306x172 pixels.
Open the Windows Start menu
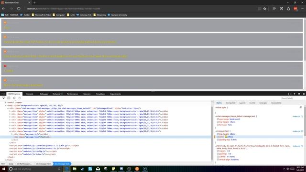tap(3, 169)
